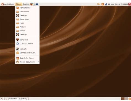Open the System menu
The height and width of the screenshot is (101, 131).
[x=26, y=4]
